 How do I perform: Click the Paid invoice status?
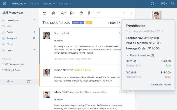[168, 66]
